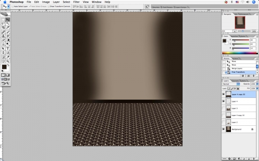Hide Layer 4 copy 32 visibility eye
Viewport: 259px width, 161px height.
[224, 94]
